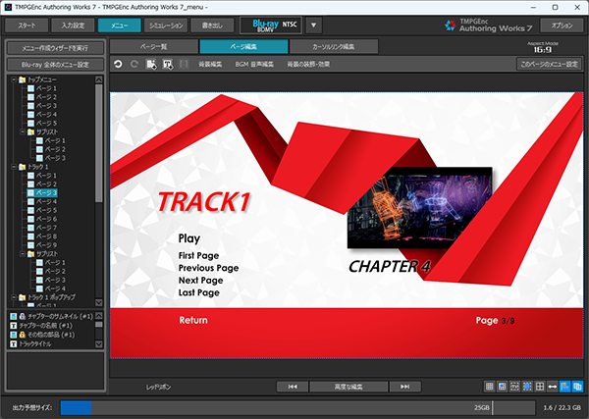This screenshot has width=589, height=419.
Task: Select the Next Page item on canvas
Action: click(x=201, y=281)
